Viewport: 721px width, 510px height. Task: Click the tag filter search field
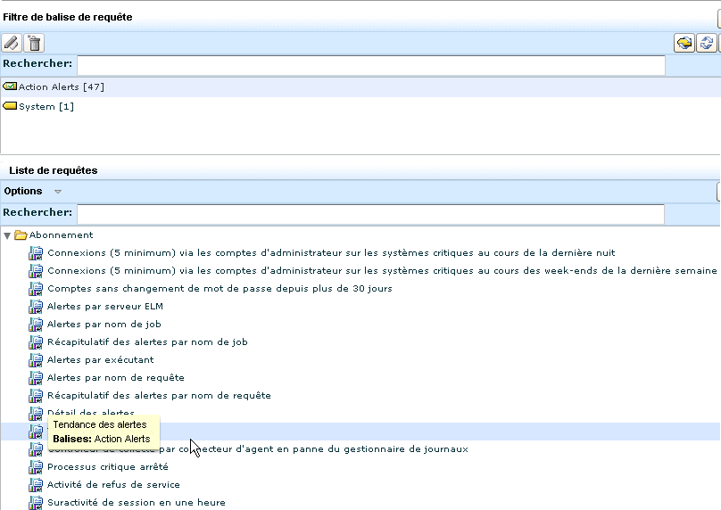pos(371,65)
